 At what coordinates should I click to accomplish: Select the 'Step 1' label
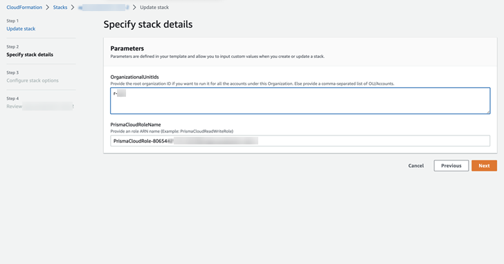point(12,21)
